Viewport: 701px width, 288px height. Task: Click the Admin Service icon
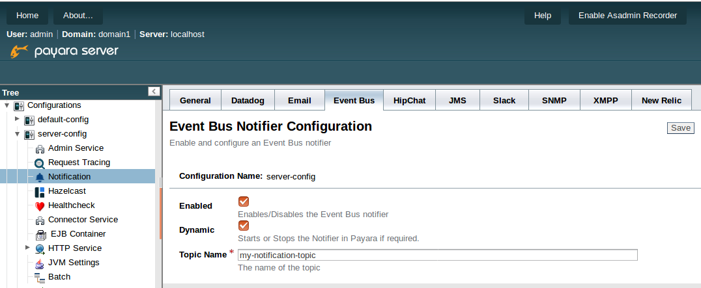tap(40, 148)
